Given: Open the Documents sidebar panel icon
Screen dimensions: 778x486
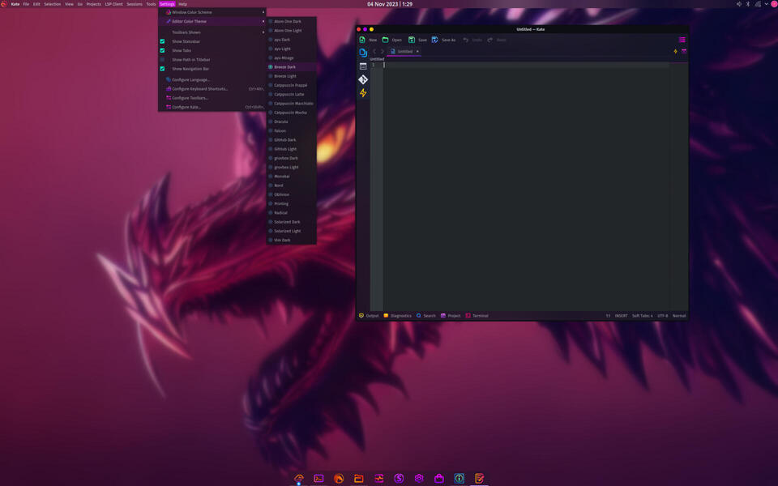Looking at the screenshot, I should (363, 52).
